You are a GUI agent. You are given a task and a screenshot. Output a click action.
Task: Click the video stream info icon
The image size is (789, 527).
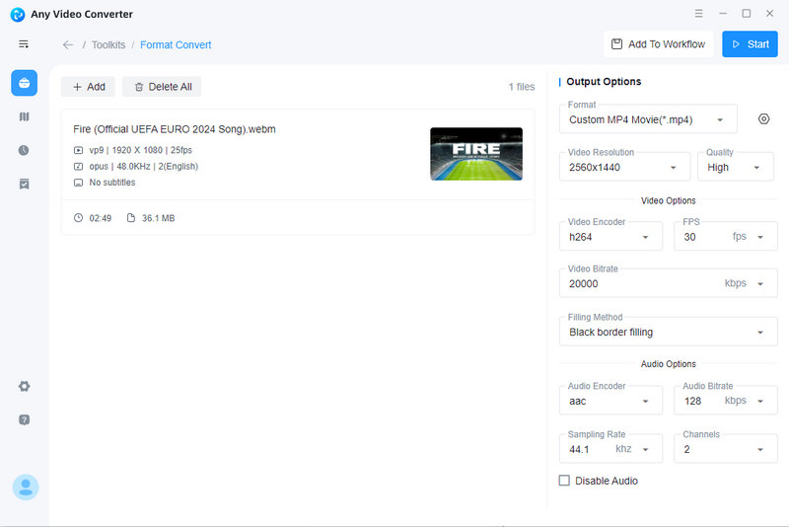tap(79, 150)
